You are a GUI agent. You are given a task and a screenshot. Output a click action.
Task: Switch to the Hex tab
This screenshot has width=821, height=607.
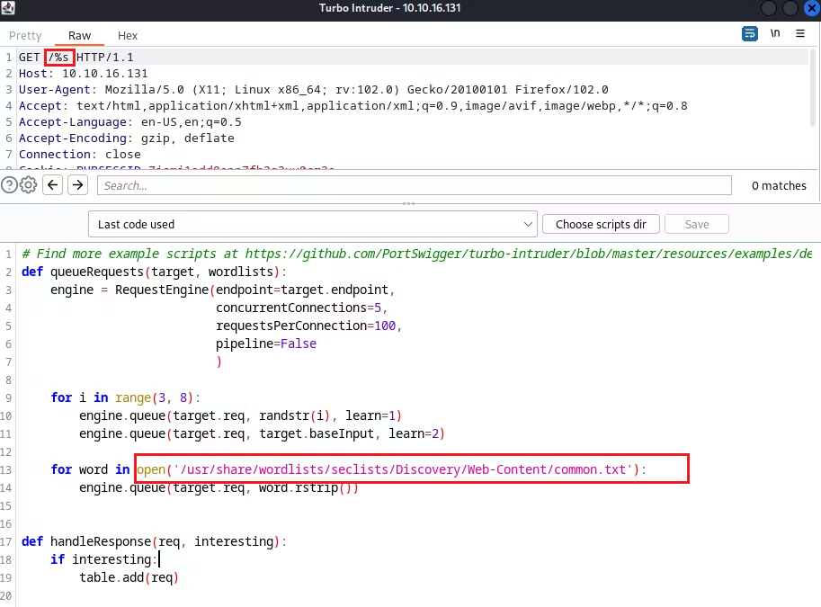click(x=128, y=36)
